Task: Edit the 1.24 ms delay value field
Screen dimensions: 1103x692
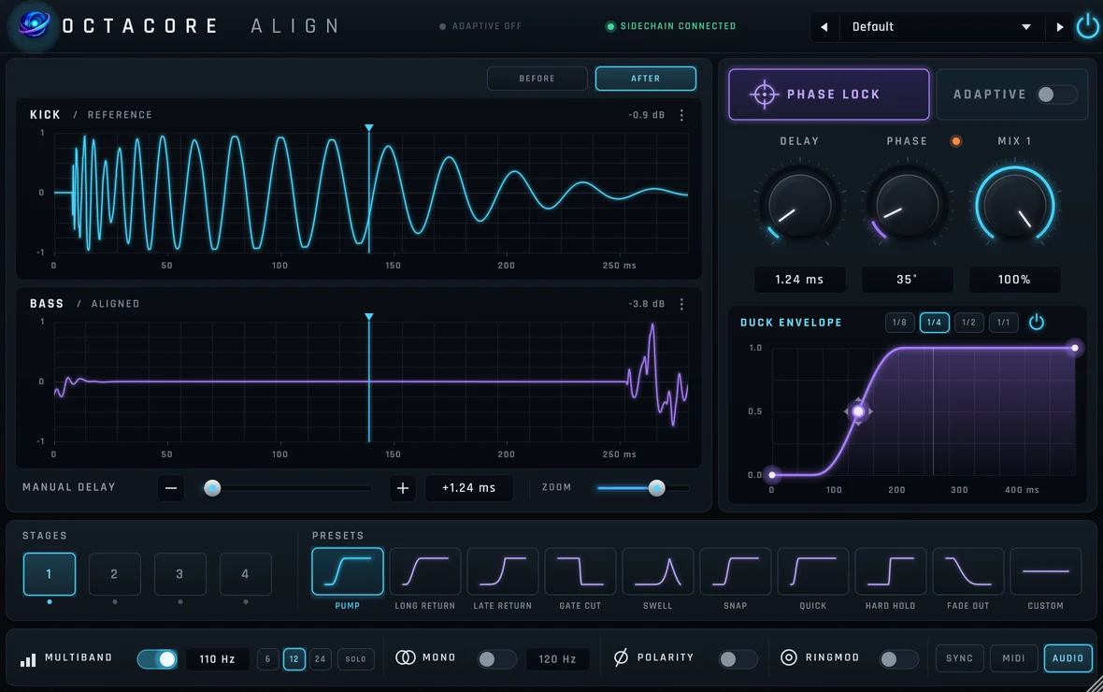Action: pyautogui.click(x=800, y=280)
